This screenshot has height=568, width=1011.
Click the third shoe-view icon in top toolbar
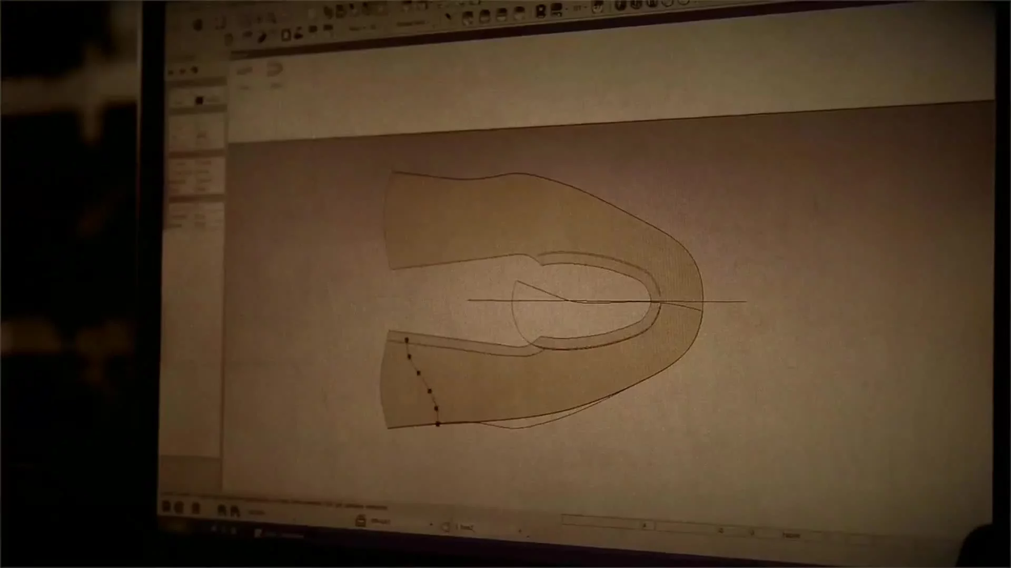pyautogui.click(x=502, y=15)
